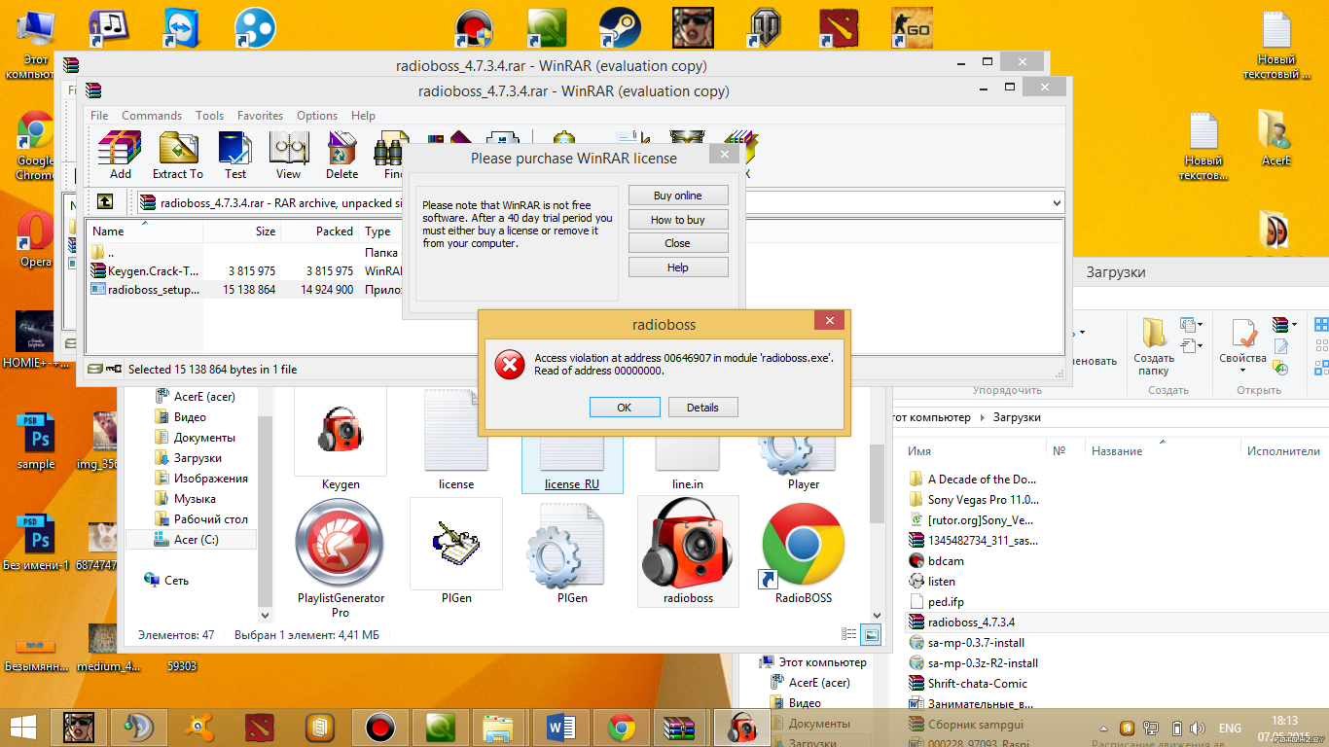Select radioboss_setup row in WinRAR list

[245, 289]
